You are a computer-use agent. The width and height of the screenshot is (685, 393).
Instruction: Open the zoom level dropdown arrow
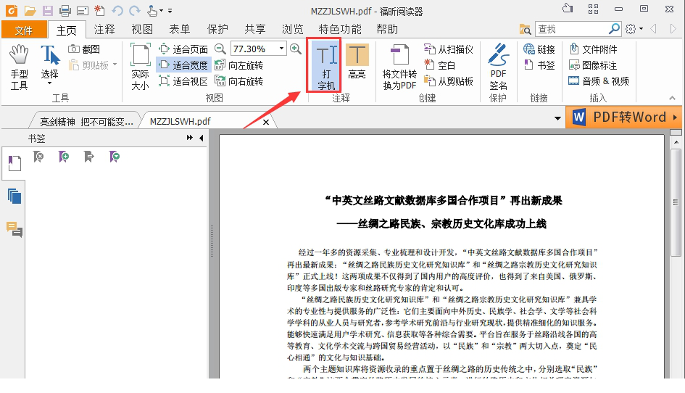tap(282, 49)
